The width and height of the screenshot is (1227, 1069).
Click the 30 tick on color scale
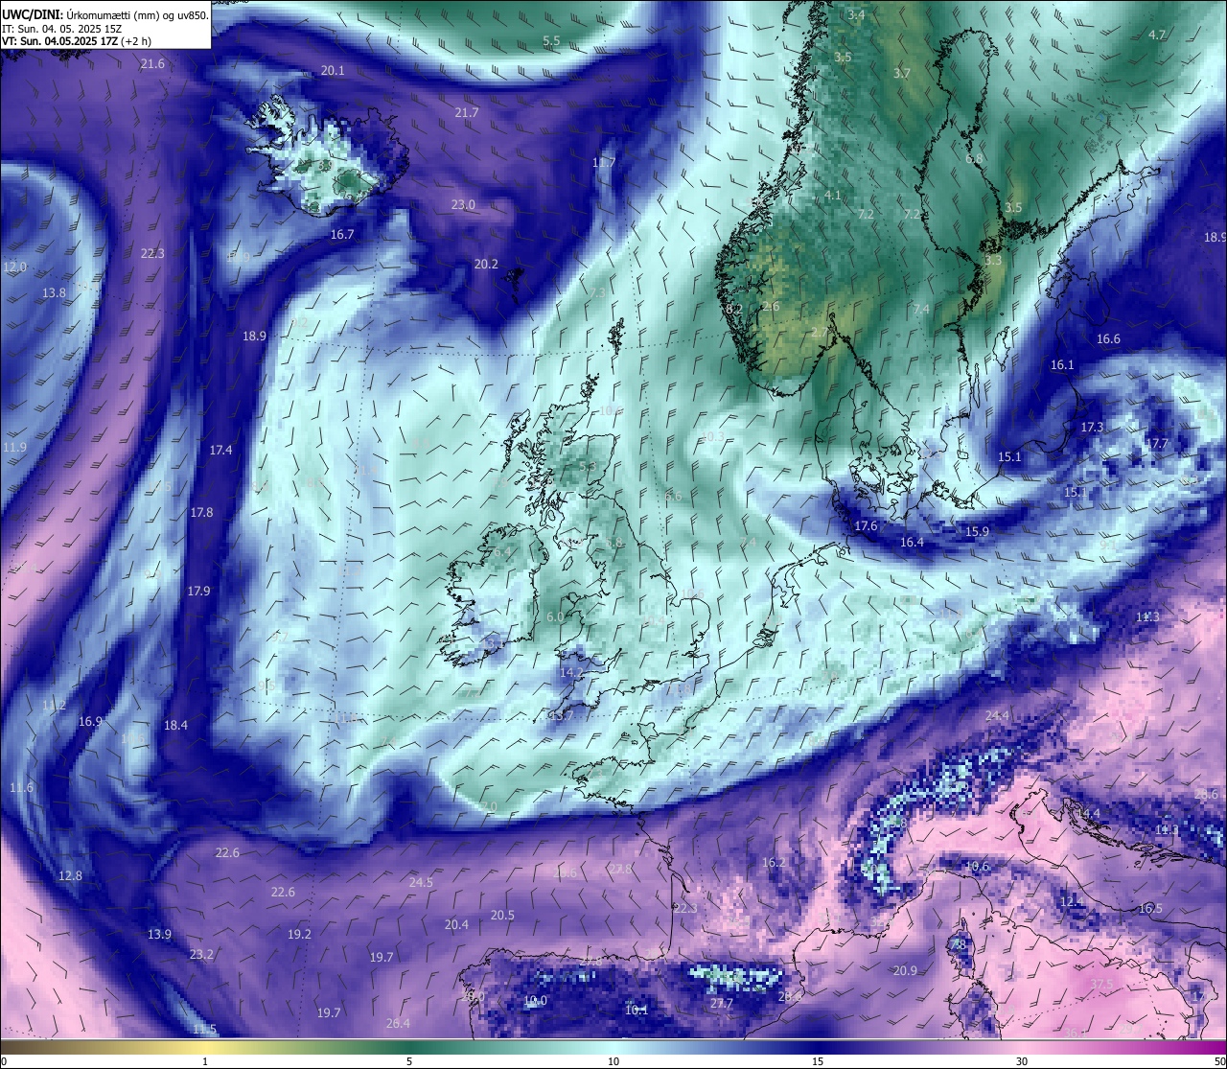point(1022,1061)
